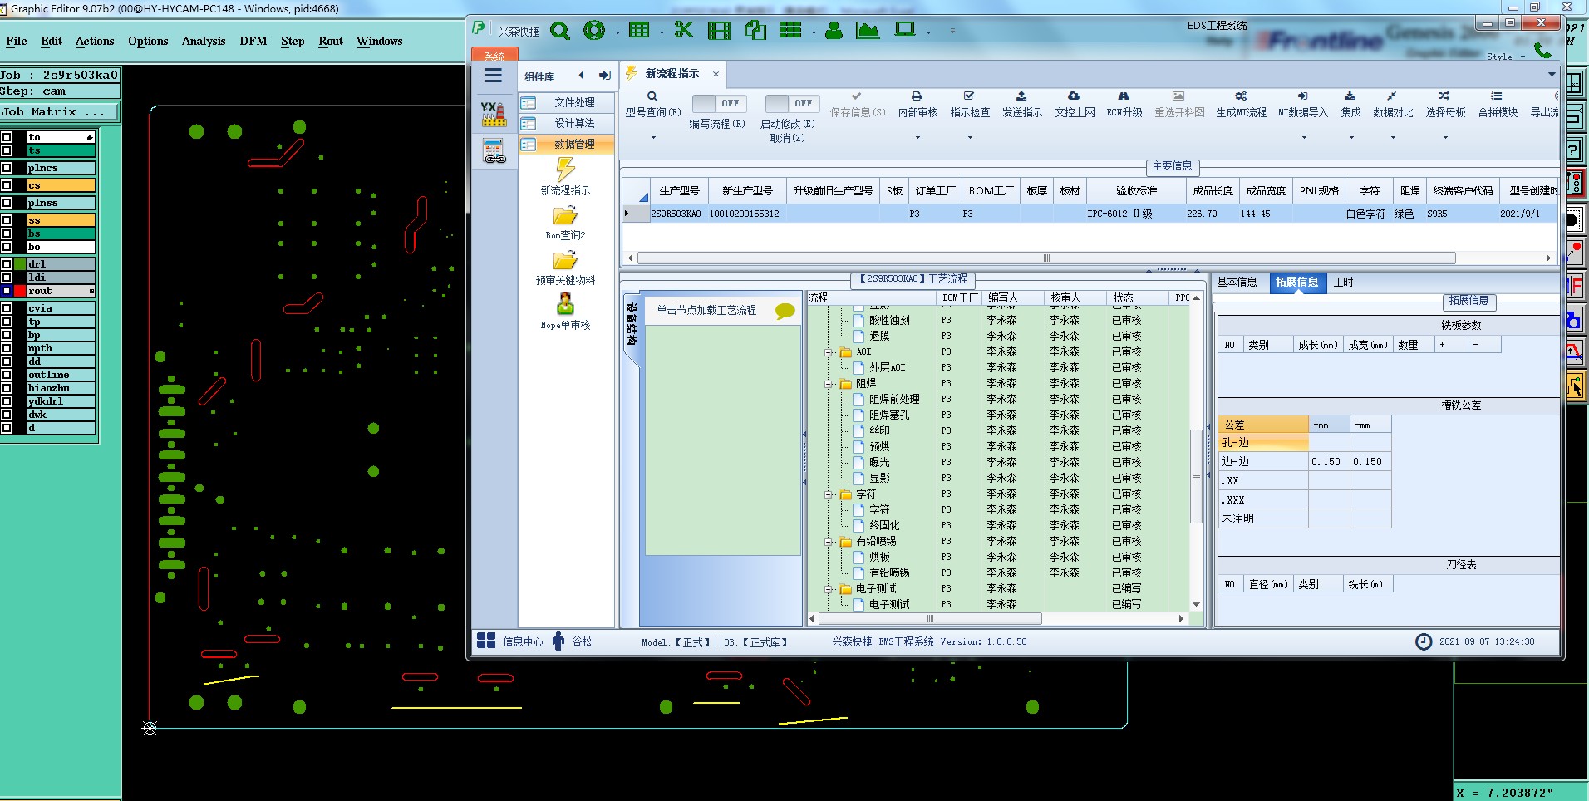
Task: Toggle visibility checkbox for layer 'outline'
Action: tap(7, 375)
